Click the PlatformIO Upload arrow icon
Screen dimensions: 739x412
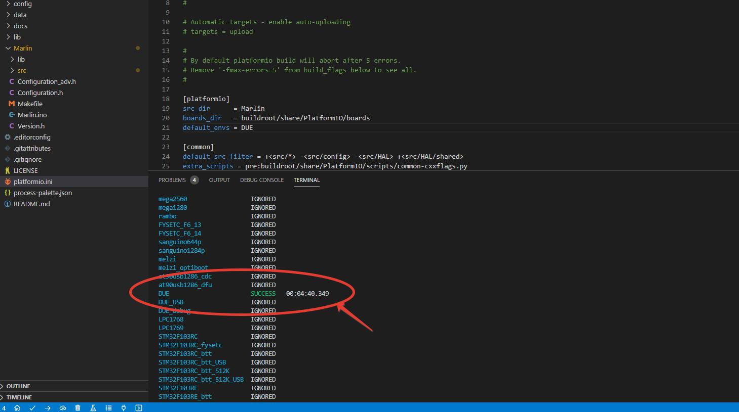[x=48, y=408]
